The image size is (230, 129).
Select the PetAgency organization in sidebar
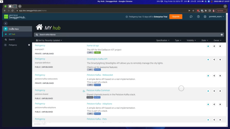click(x=13, y=45)
